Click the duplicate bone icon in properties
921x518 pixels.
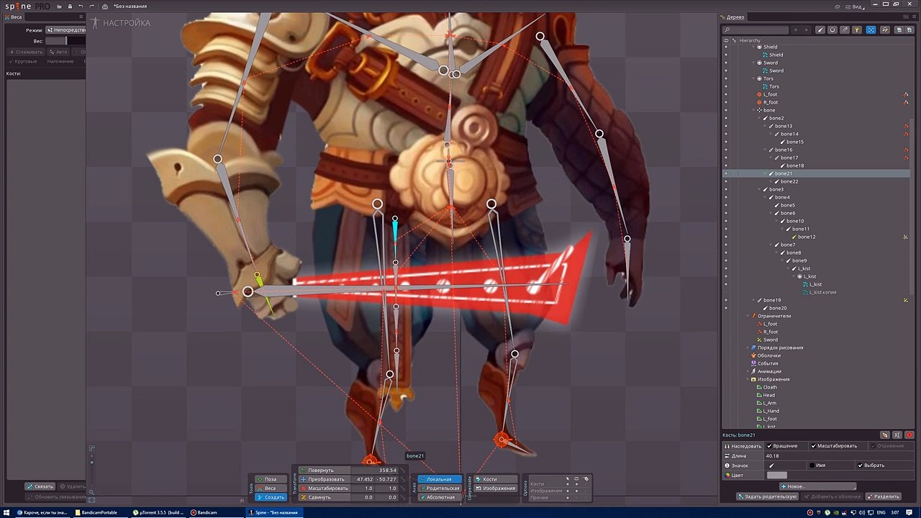tap(885, 435)
